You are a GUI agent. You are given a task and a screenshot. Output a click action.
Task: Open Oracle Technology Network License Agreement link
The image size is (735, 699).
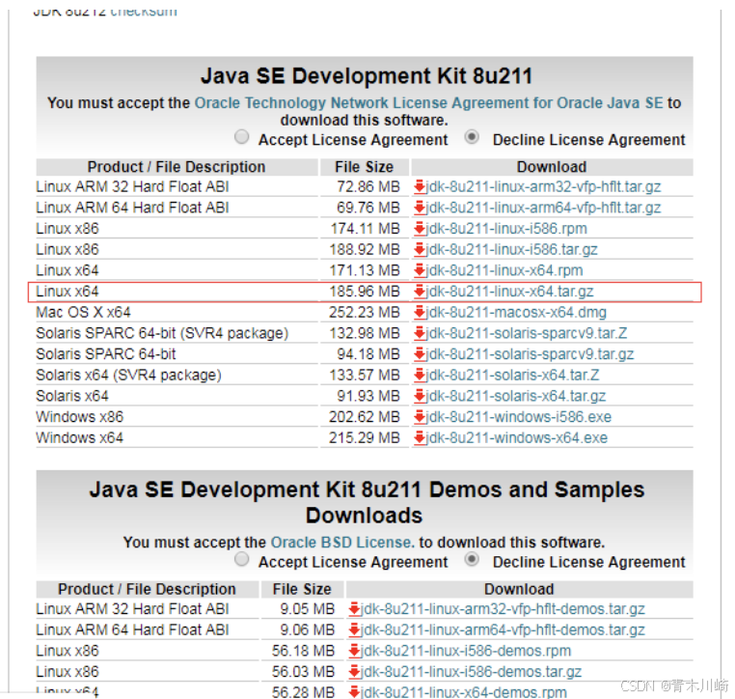click(428, 102)
